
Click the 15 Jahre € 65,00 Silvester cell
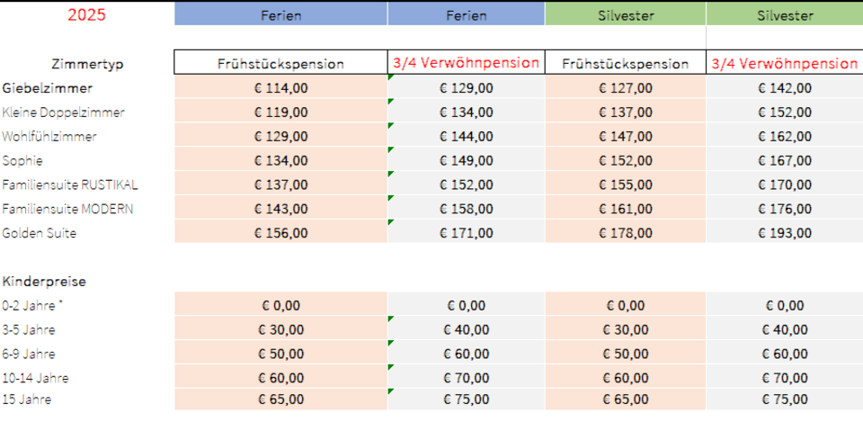coord(625,400)
